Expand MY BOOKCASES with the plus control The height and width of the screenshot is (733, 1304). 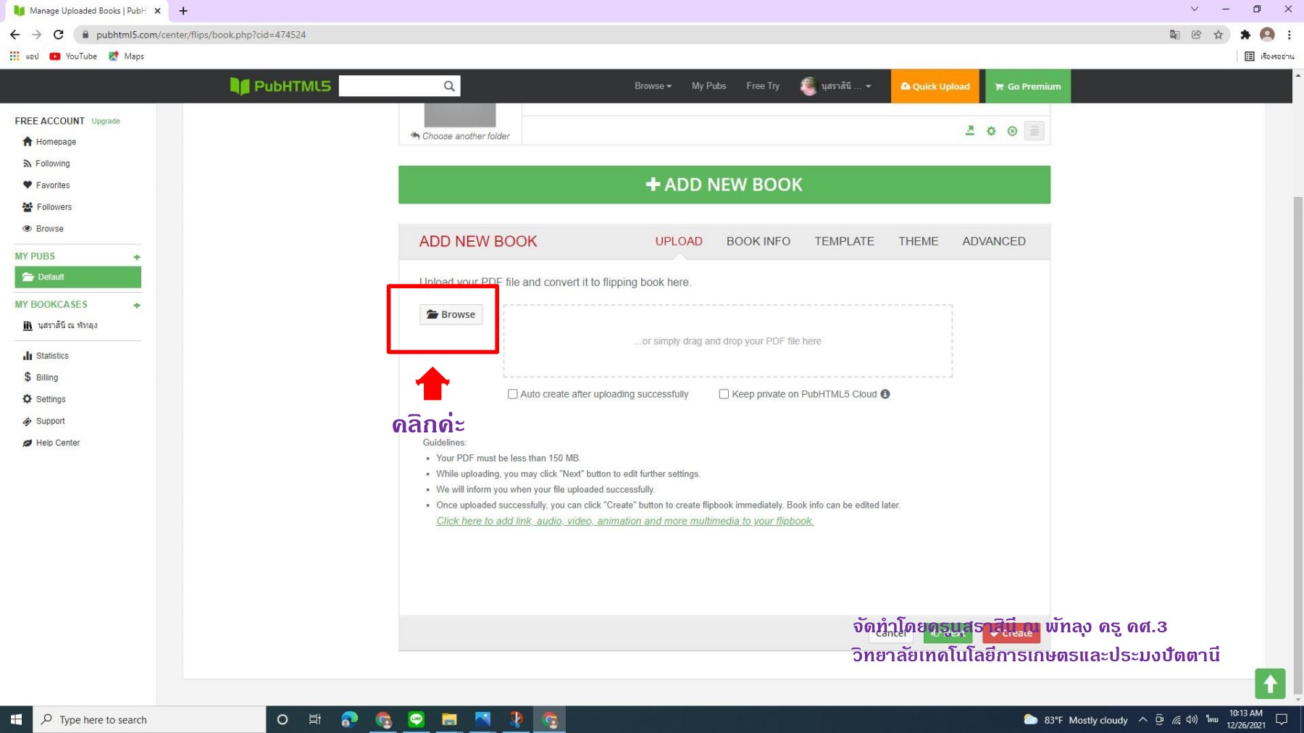click(137, 306)
